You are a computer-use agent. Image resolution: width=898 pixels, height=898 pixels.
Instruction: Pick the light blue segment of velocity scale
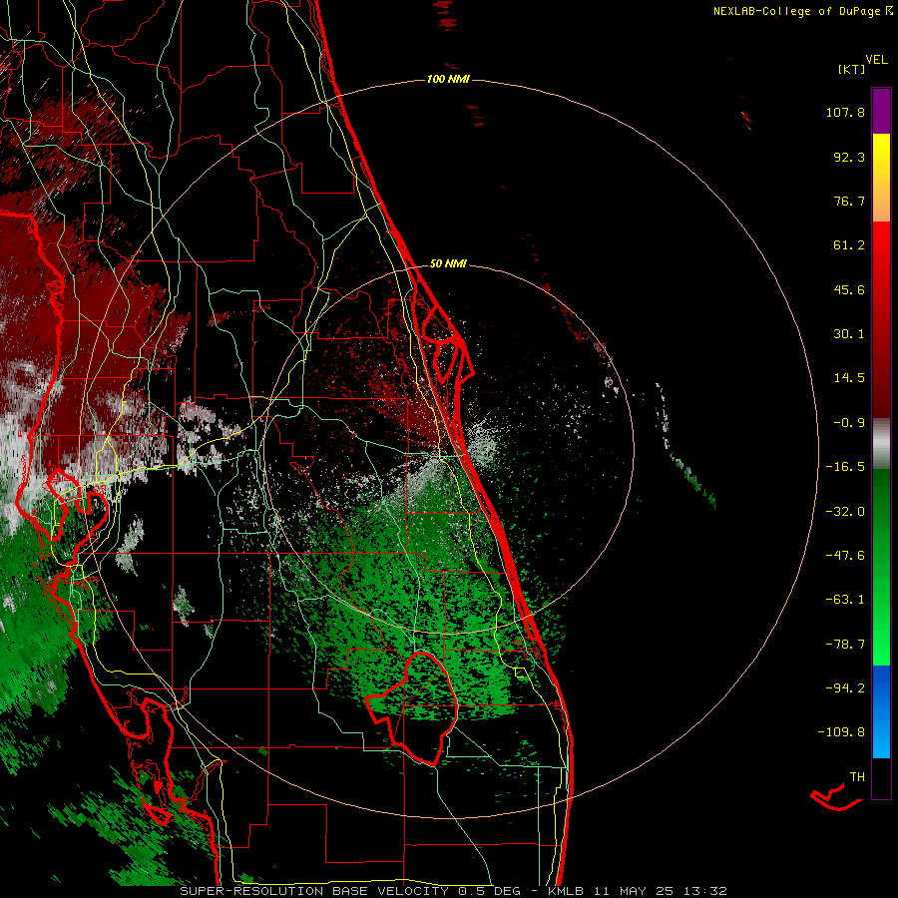[881, 735]
